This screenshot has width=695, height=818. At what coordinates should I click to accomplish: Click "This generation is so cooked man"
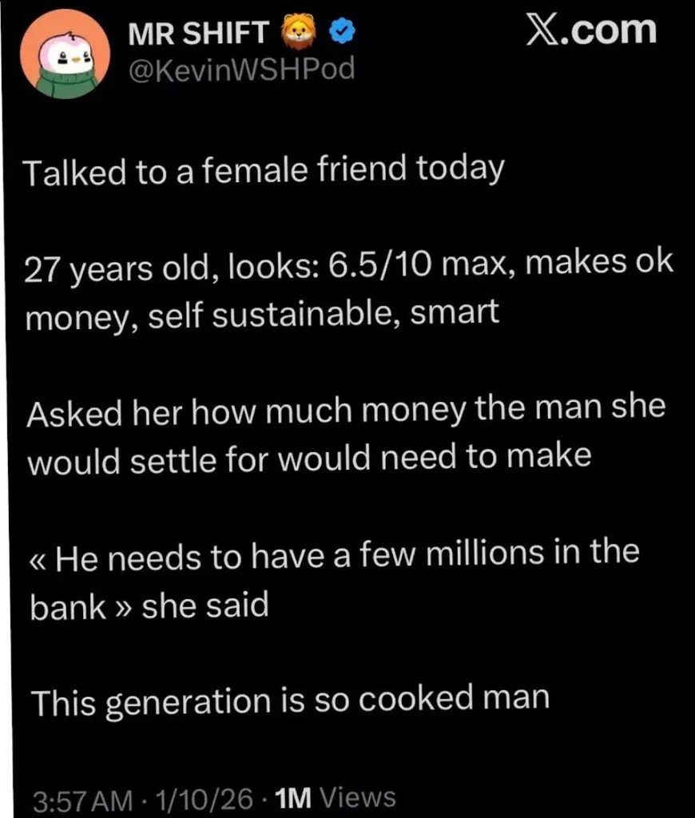click(x=288, y=700)
